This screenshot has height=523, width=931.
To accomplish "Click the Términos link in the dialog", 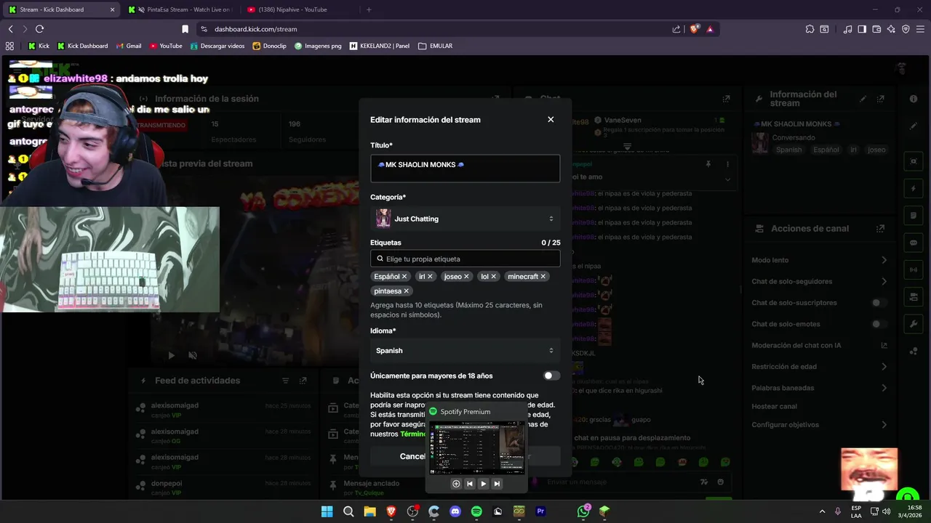I will pos(412,434).
